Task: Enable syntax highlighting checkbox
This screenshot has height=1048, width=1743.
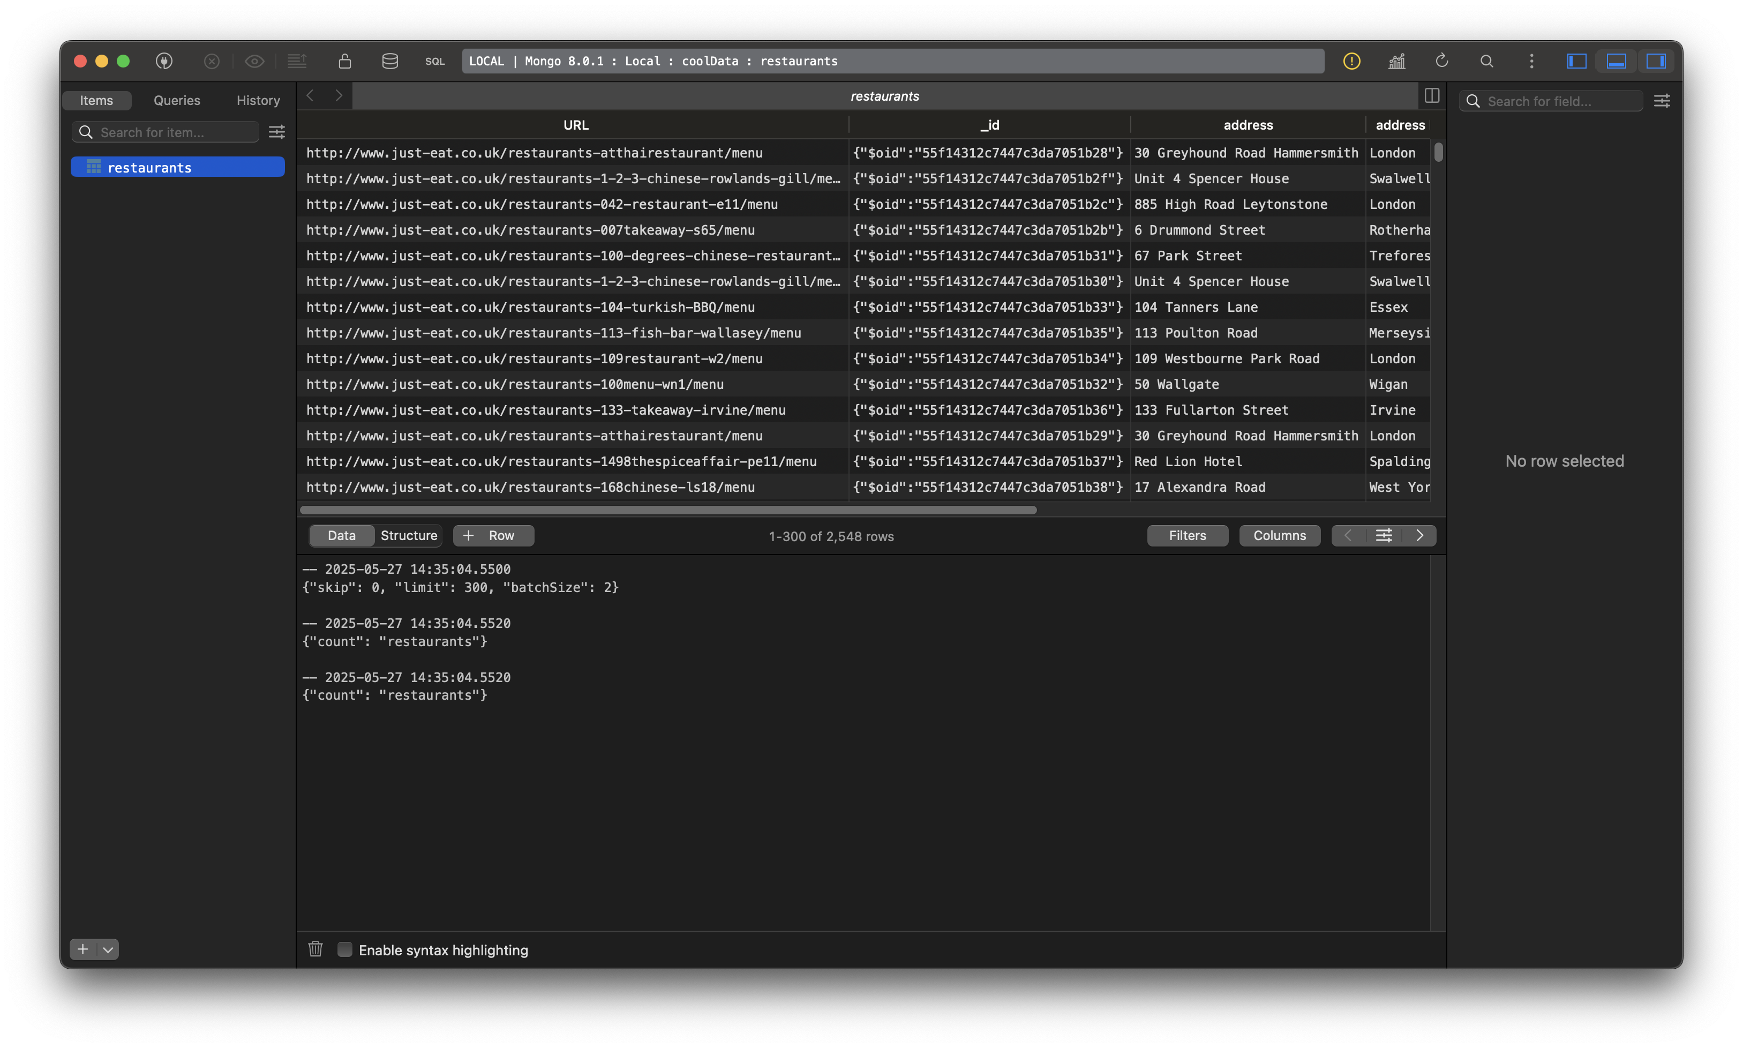Action: click(x=344, y=949)
